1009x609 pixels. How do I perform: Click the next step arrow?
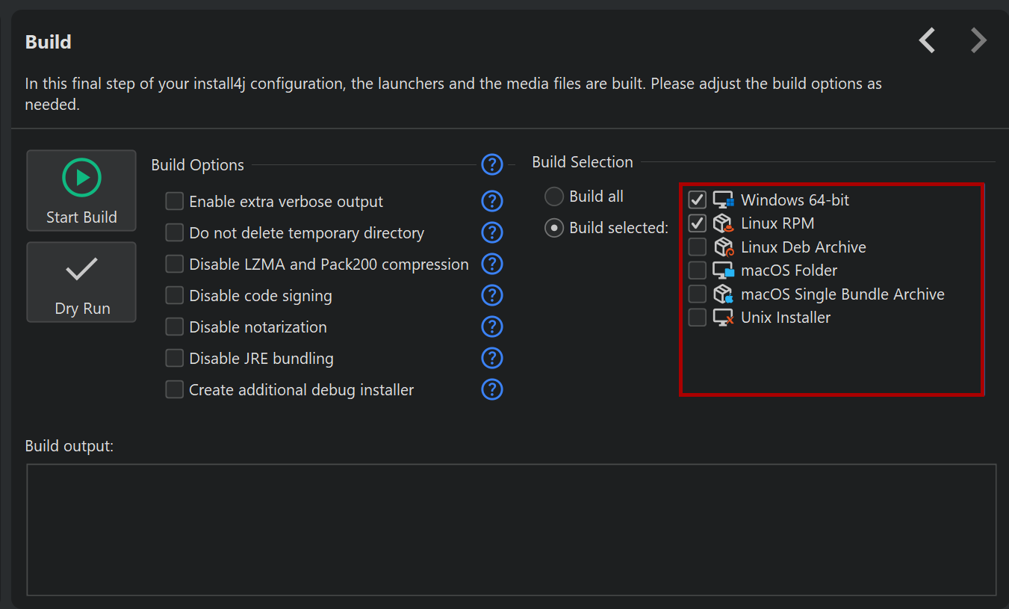(978, 40)
